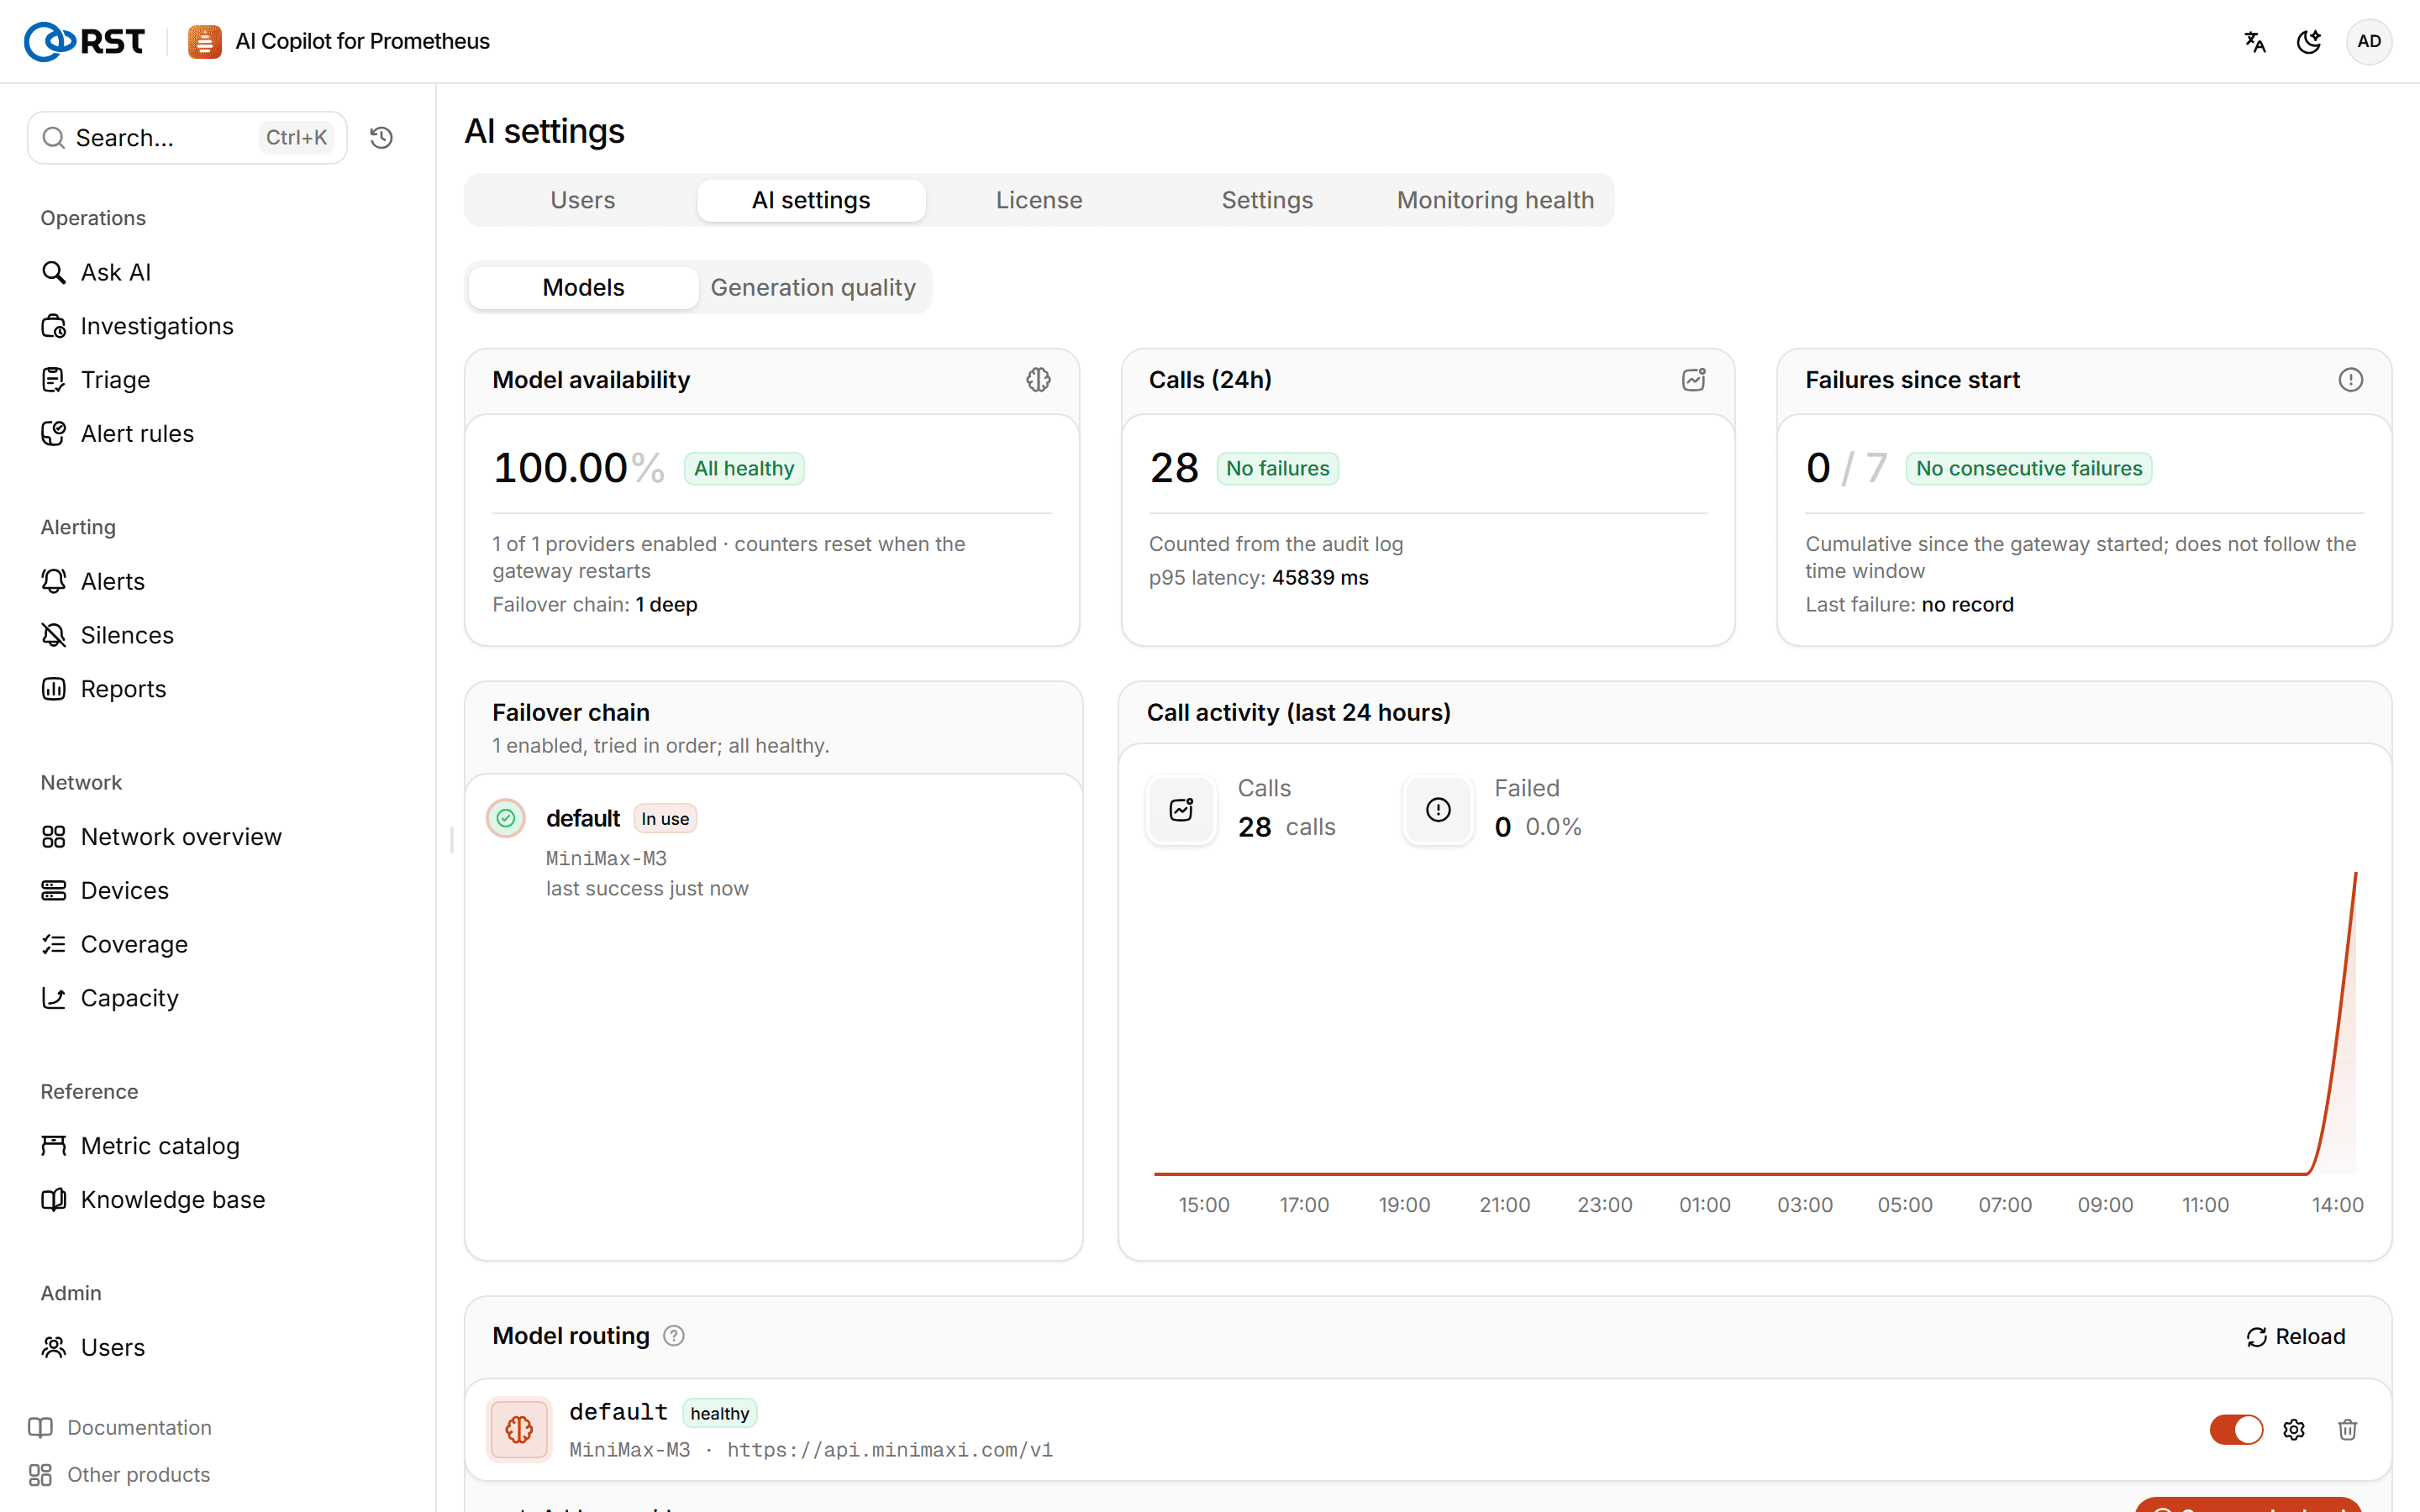Click the green check status for default

(x=506, y=819)
